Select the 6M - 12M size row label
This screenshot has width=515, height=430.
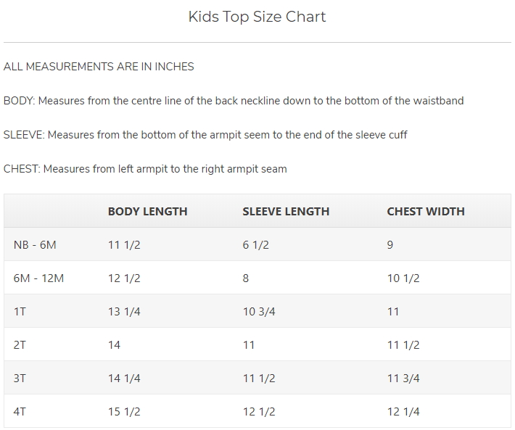38,278
